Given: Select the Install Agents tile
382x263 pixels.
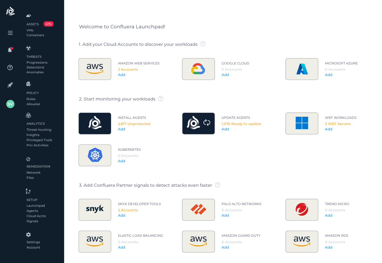Looking at the screenshot, I should click(x=95, y=124).
